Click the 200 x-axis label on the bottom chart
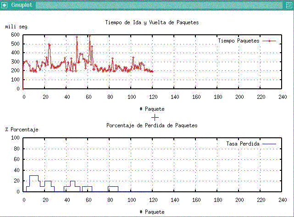Viewport: 294px width, 217px height. (x=239, y=200)
